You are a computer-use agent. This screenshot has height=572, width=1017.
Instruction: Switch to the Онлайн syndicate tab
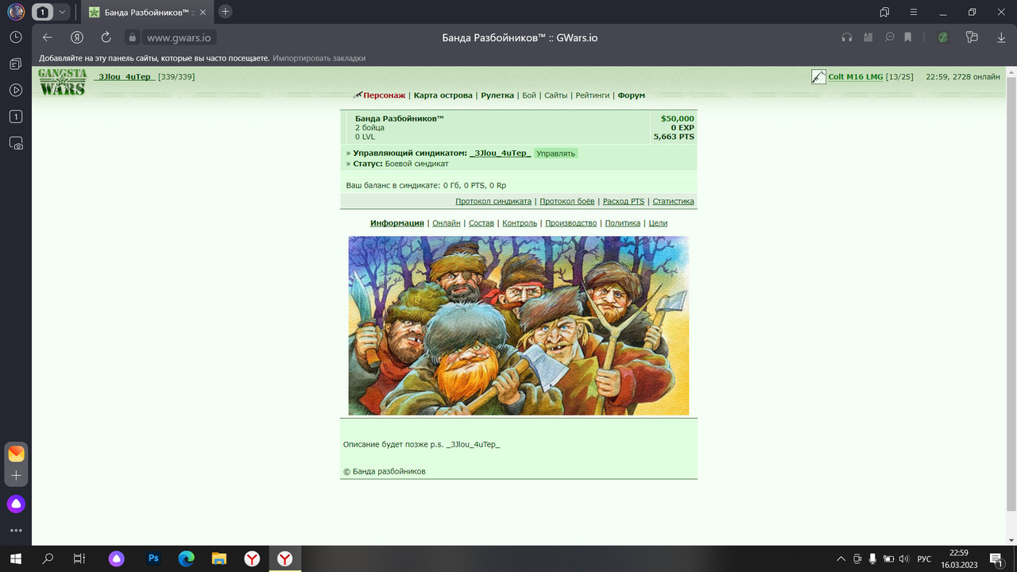coord(447,223)
